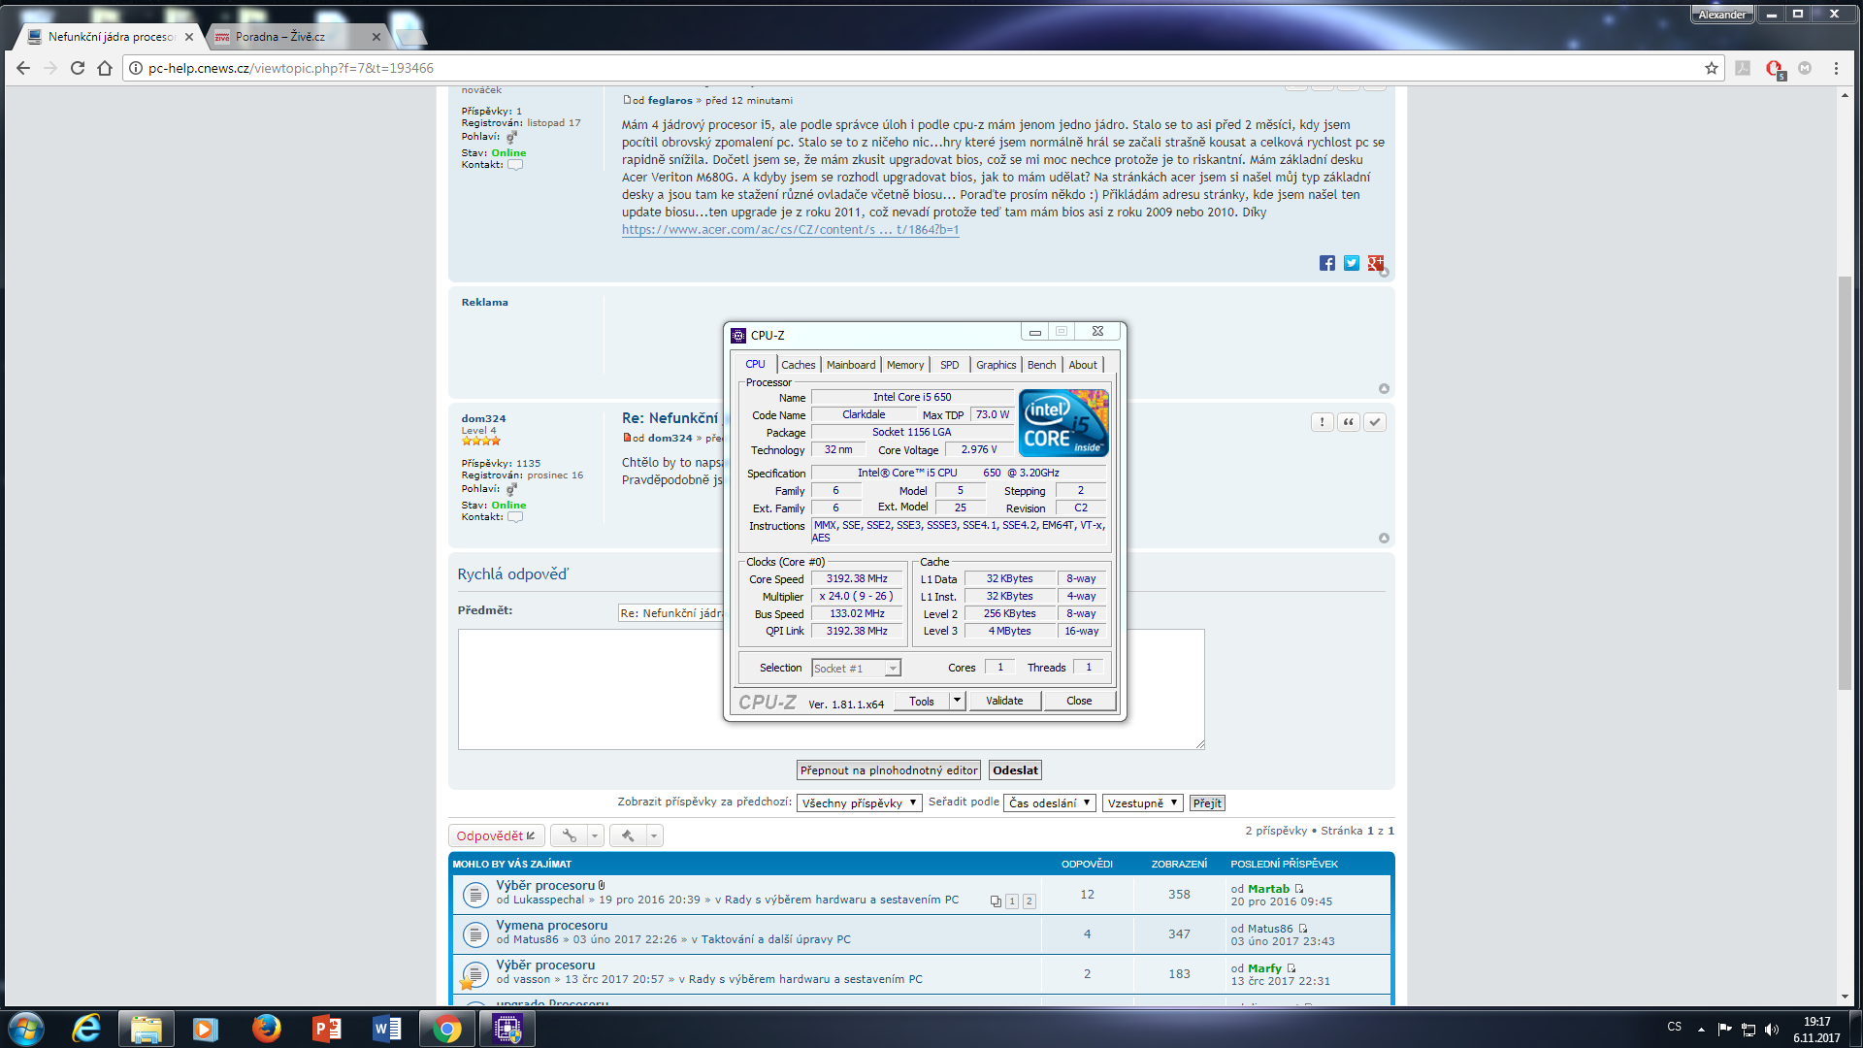Image resolution: width=1863 pixels, height=1048 pixels.
Task: Send private message to dom324 via Kontakt icon
Action: (515, 517)
